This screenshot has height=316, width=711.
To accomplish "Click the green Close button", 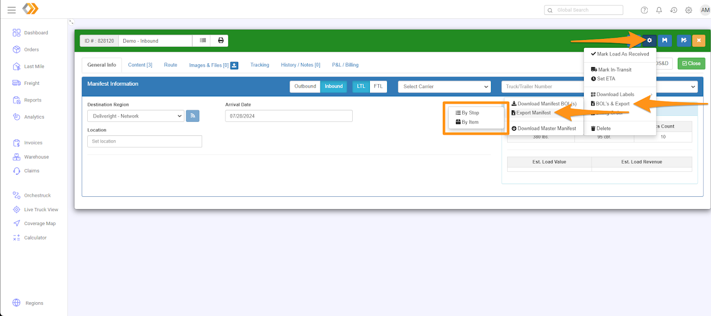I will [691, 64].
